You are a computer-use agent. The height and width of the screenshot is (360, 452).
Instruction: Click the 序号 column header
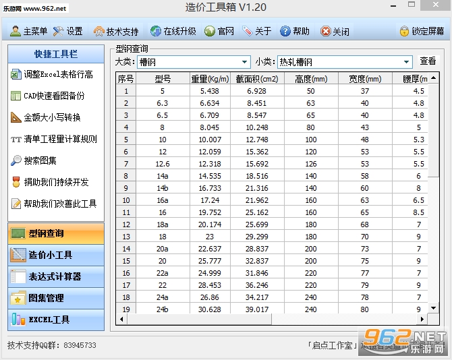[x=126, y=79]
